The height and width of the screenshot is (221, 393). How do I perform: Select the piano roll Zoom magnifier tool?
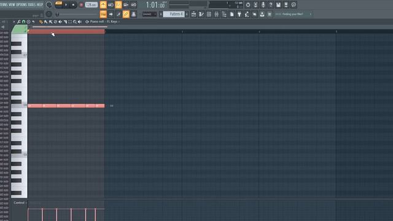[x=75, y=22]
